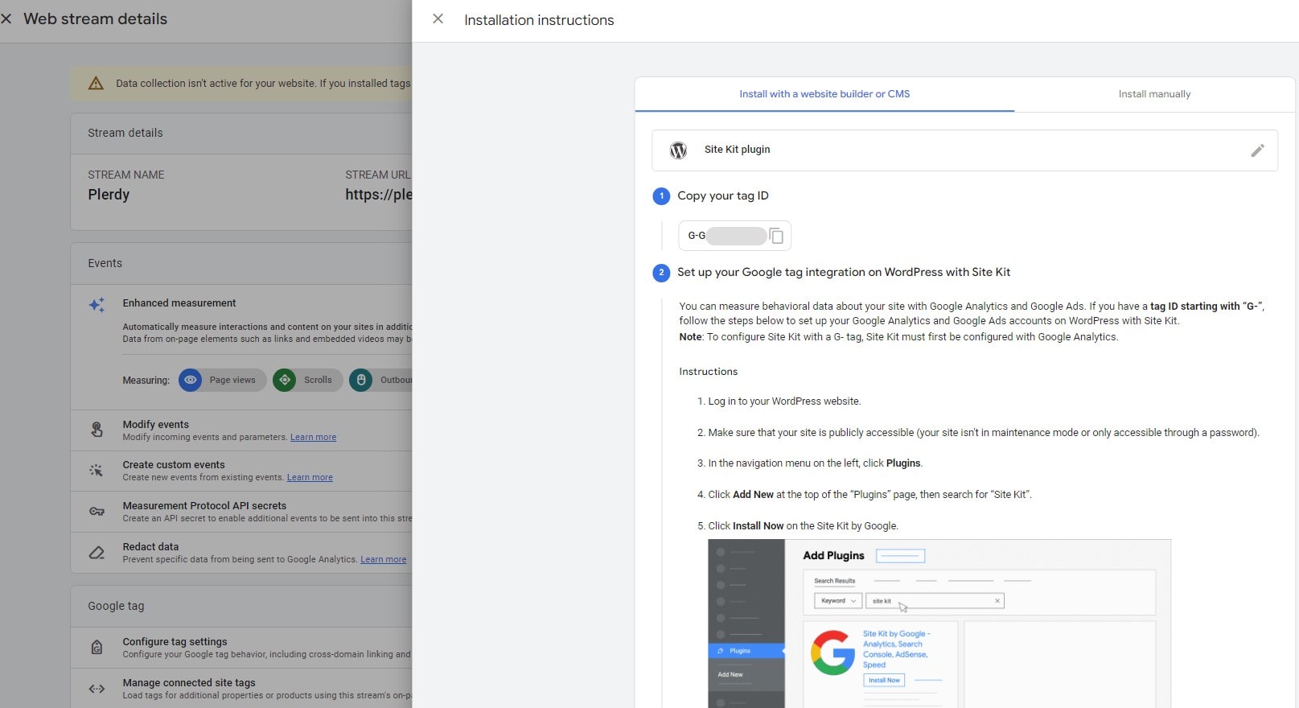Click the Instructions subheading
This screenshot has width=1299, height=708.
(708, 372)
